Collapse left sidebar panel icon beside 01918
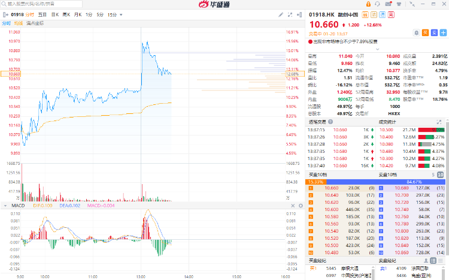Viewport: 449px width, 280px height. 5,14
